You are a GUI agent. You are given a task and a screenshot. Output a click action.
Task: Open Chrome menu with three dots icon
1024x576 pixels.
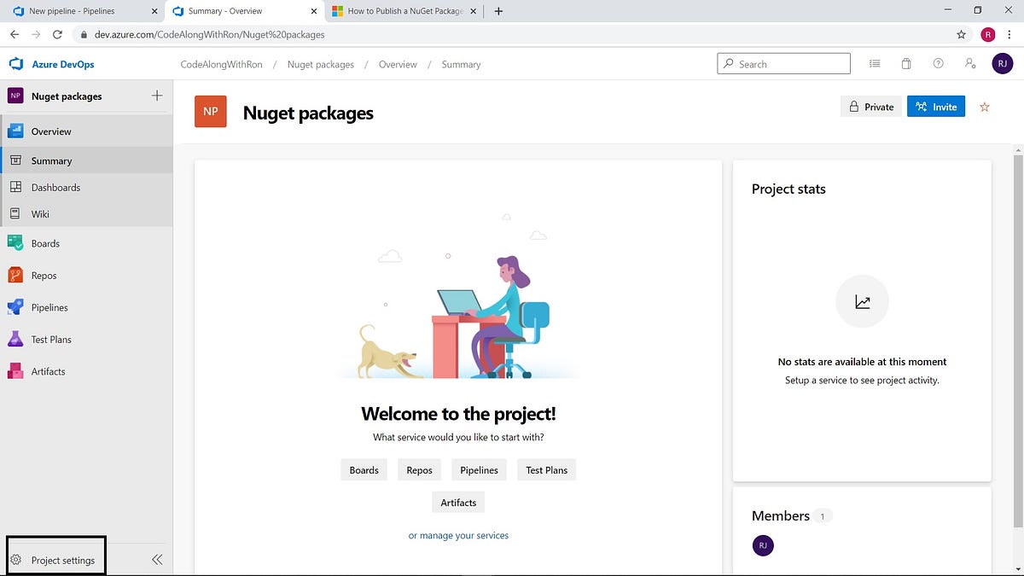pos(1010,35)
